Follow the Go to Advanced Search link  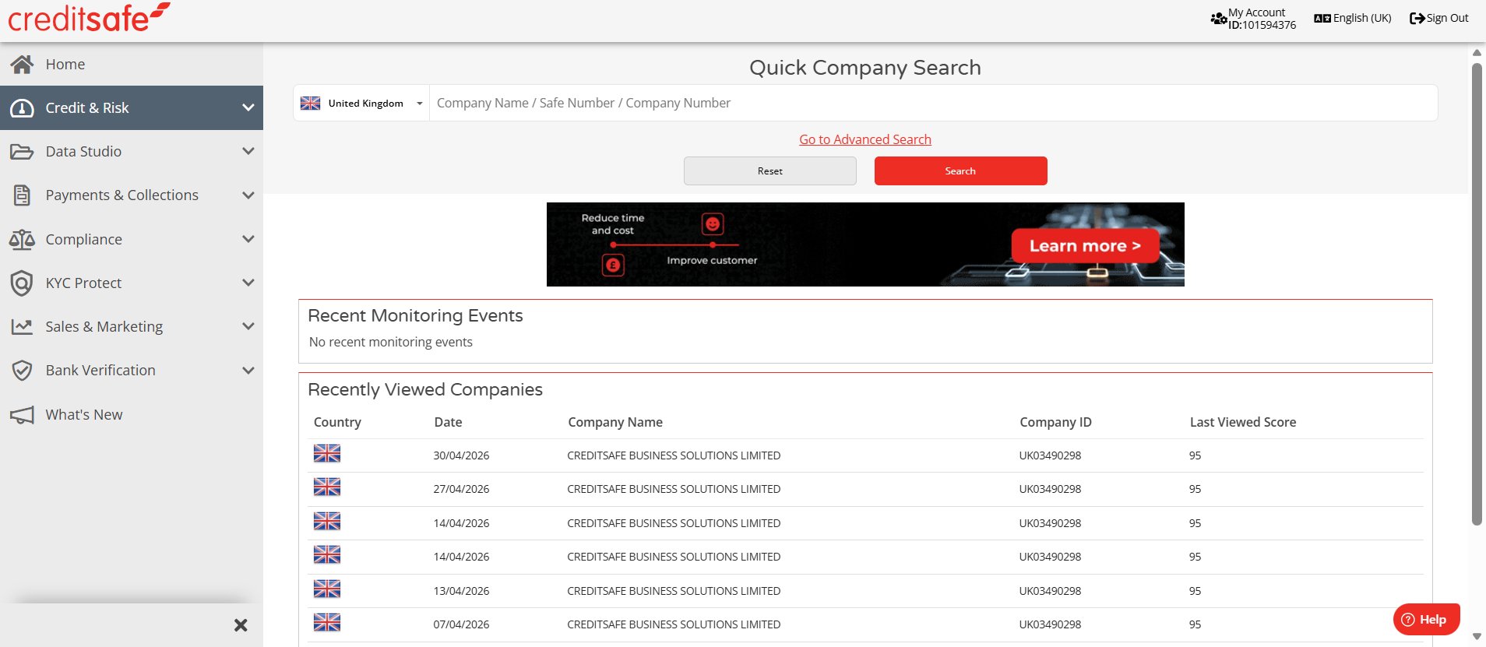865,139
